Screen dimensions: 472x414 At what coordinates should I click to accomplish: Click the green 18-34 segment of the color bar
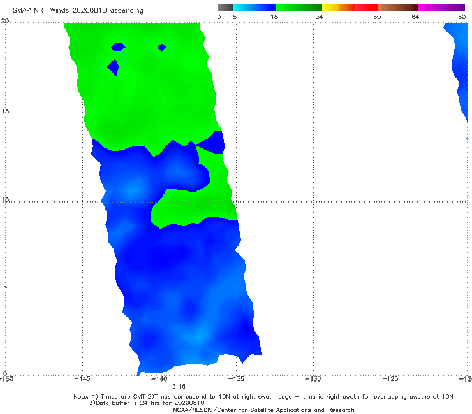[x=299, y=8]
